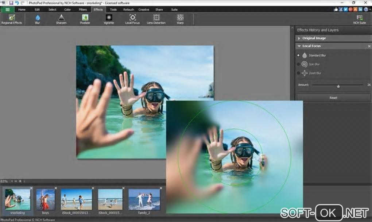
Task: Click the save icon in the title bar
Action: (x=11, y=3)
